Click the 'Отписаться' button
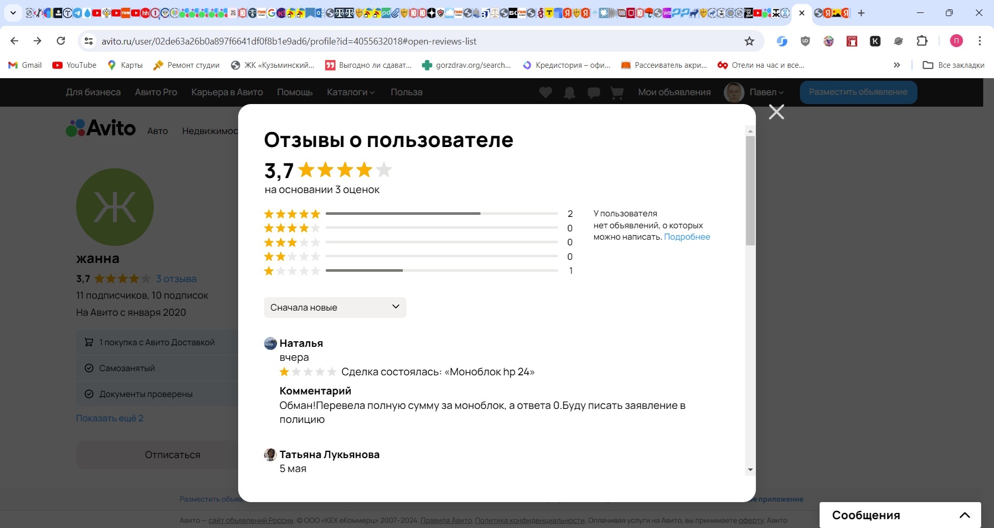994x528 pixels. coord(172,454)
